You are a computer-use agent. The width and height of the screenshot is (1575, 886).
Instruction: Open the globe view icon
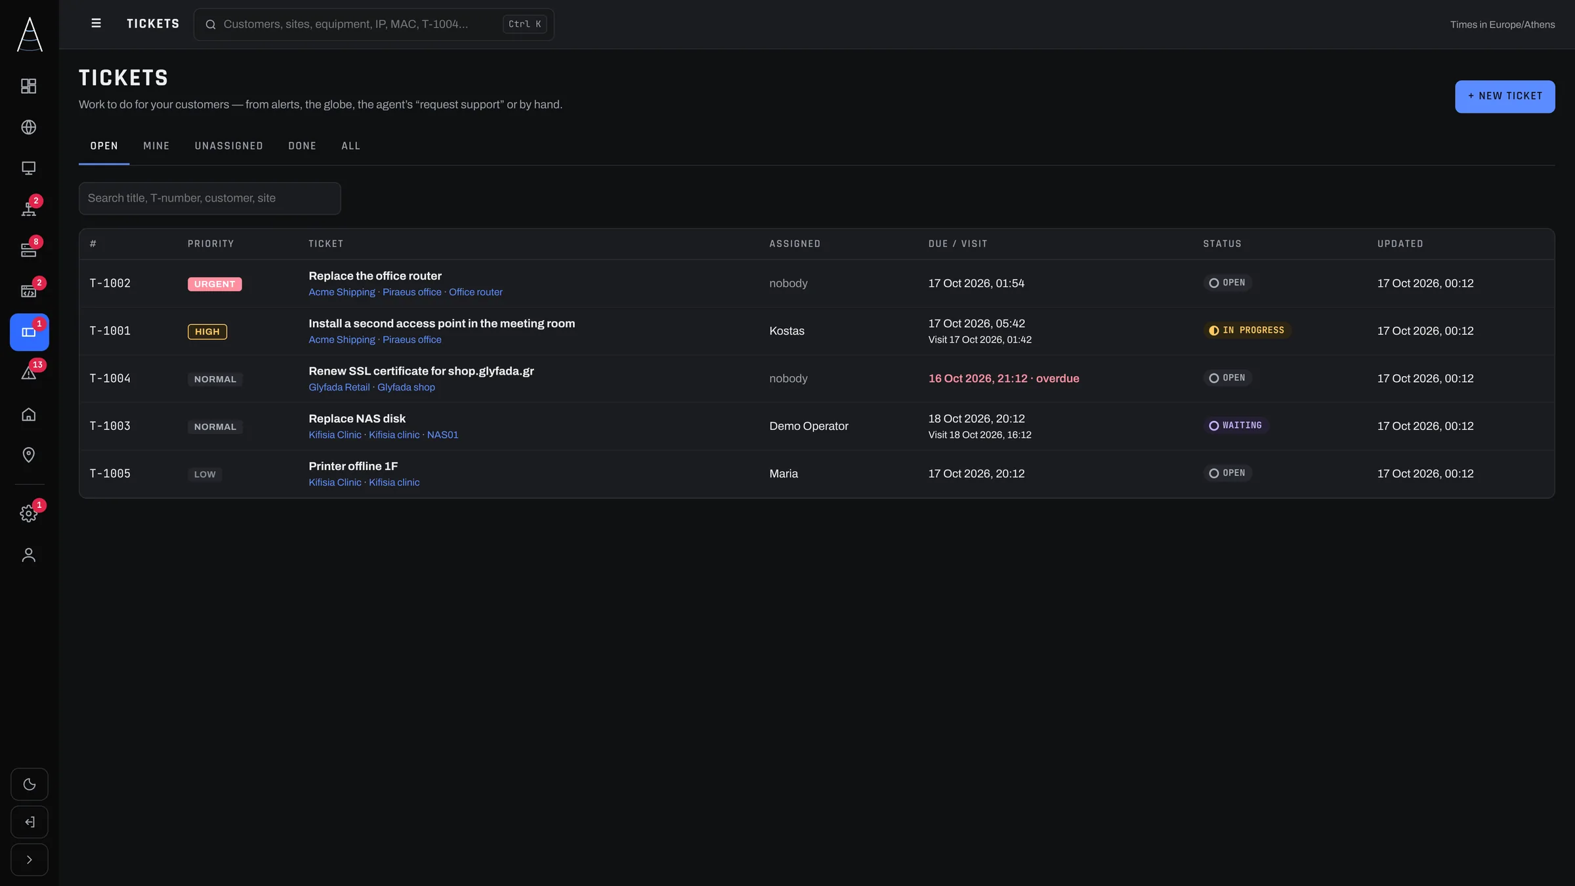click(x=29, y=127)
